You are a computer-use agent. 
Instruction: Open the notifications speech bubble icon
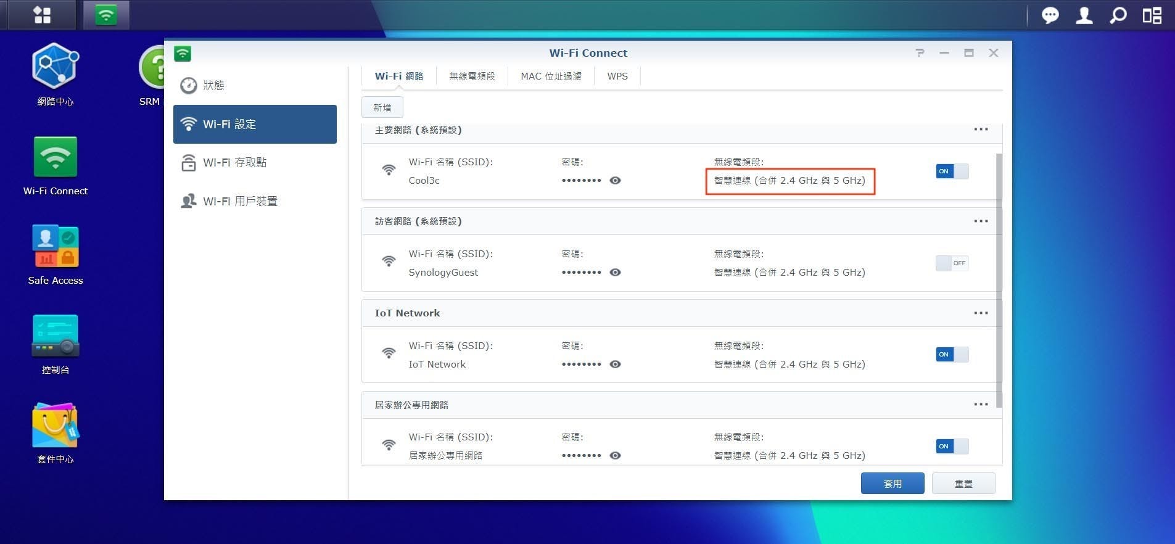tap(1050, 15)
